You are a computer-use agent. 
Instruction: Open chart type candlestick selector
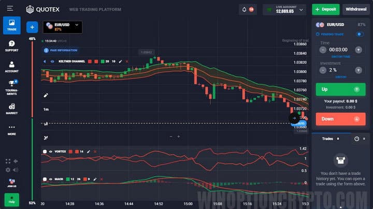coord(46,124)
